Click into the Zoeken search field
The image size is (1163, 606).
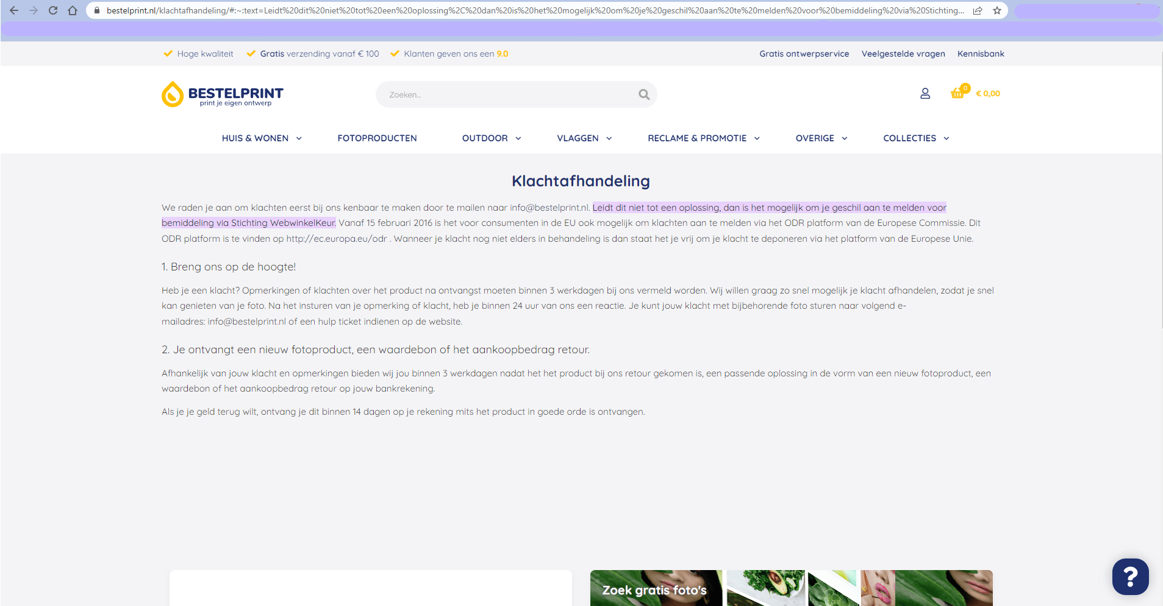[x=506, y=94]
